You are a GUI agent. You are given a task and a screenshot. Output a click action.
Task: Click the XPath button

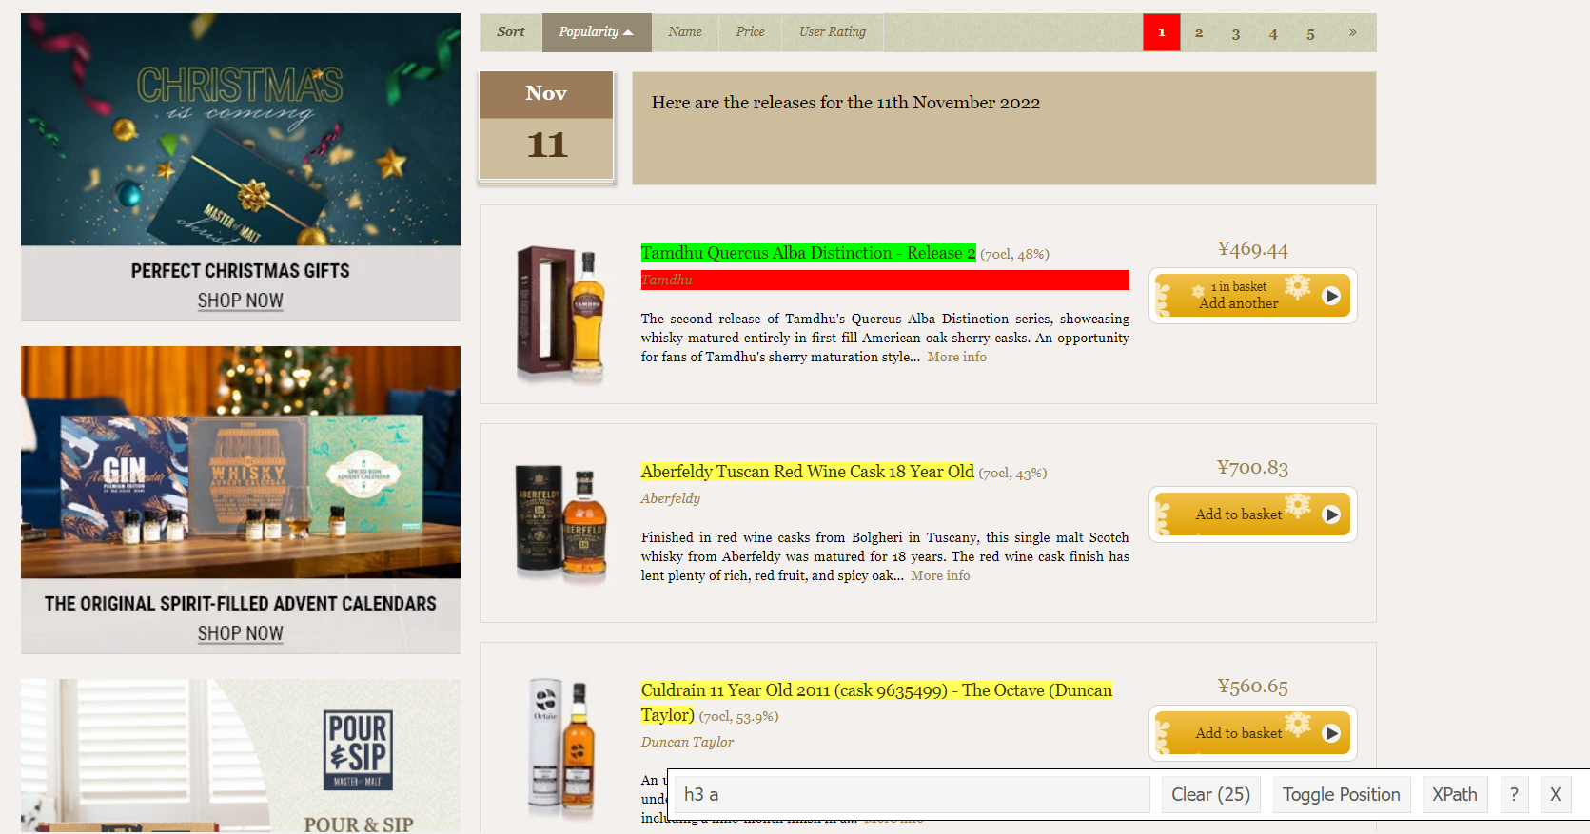tap(1455, 795)
